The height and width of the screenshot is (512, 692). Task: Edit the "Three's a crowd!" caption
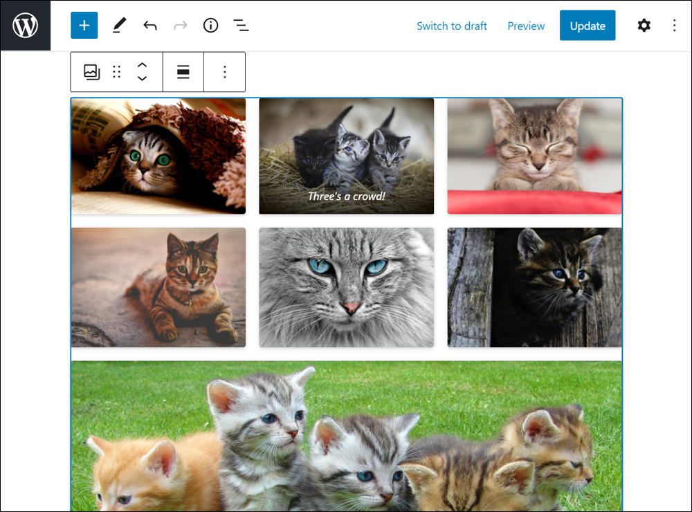[347, 196]
